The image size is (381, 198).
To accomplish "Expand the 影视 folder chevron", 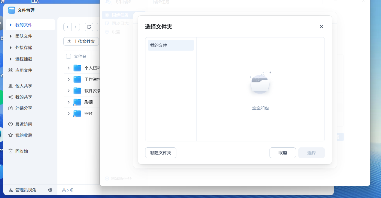I will (x=69, y=102).
